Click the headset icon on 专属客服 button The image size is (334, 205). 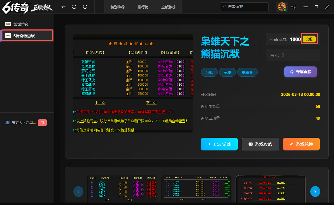click(x=292, y=72)
